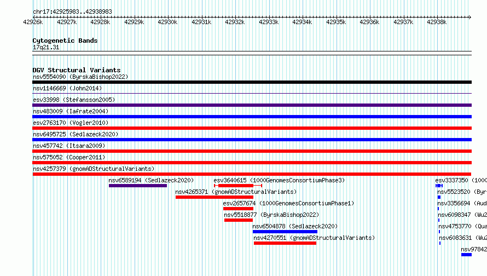Open the nsv4265371 (gnomADStructuralVariants) label

pos(236,192)
